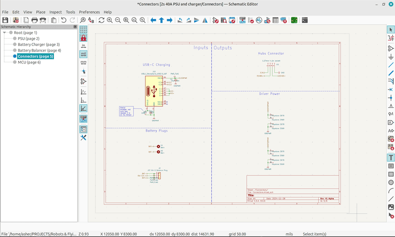Select the Add Text tool
Image resolution: width=395 pixels, height=237 pixels.
pyautogui.click(x=391, y=157)
